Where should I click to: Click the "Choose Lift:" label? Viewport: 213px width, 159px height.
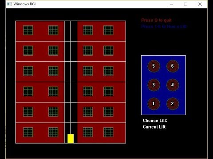pos(155,121)
